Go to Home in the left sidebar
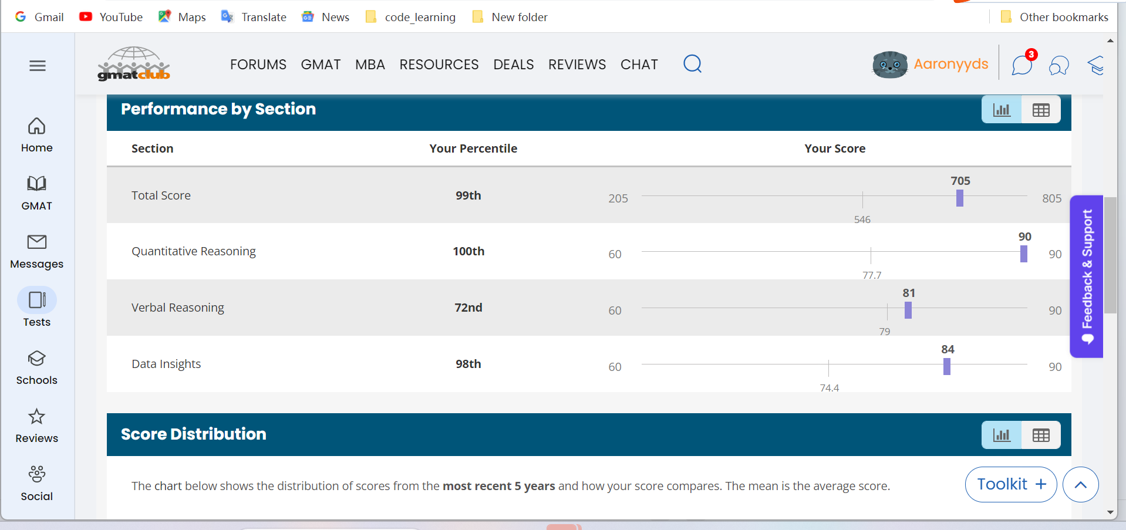Image resolution: width=1126 pixels, height=530 pixels. (x=37, y=134)
